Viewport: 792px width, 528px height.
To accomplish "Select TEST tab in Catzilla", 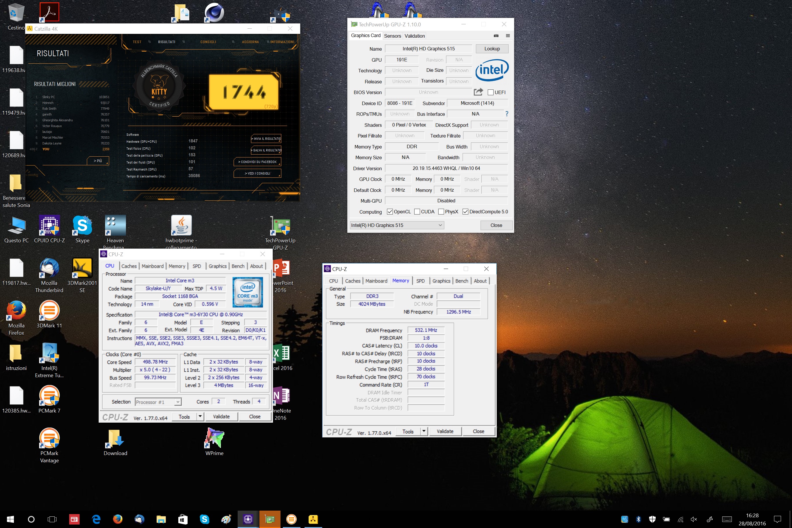I will 137,42.
